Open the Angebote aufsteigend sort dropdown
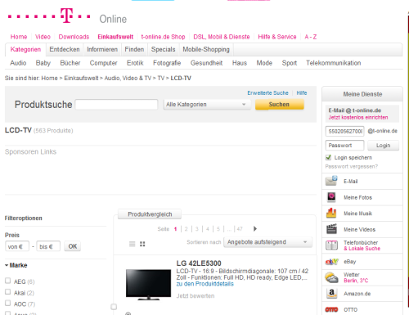Screen dimensions: 409x315 (x=267, y=242)
